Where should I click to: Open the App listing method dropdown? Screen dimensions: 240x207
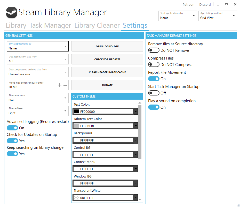click(218, 16)
